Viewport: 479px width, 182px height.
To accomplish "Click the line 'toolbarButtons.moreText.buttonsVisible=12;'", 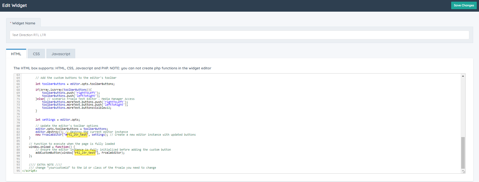I will pos(77,108).
